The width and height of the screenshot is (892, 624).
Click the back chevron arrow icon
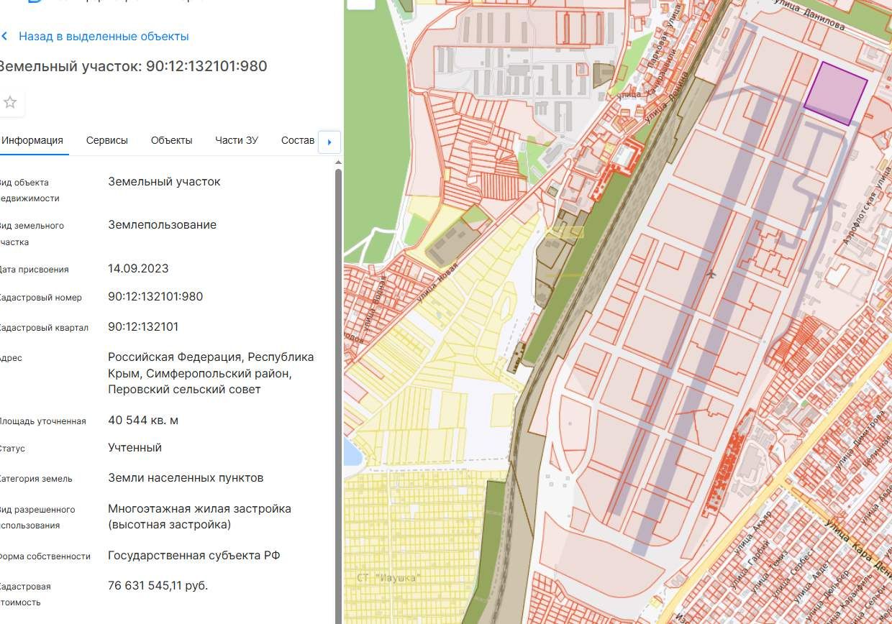pyautogui.click(x=4, y=36)
